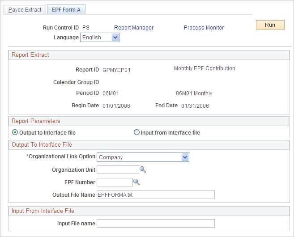The width and height of the screenshot is (294, 237).
Task: Focus the Input File name field
Action: tap(156, 224)
